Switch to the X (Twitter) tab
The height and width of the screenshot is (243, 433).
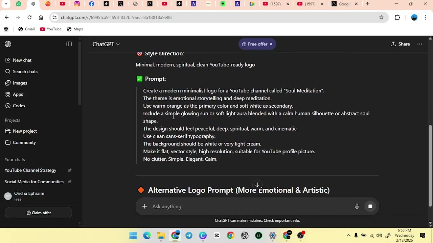click(x=121, y=4)
